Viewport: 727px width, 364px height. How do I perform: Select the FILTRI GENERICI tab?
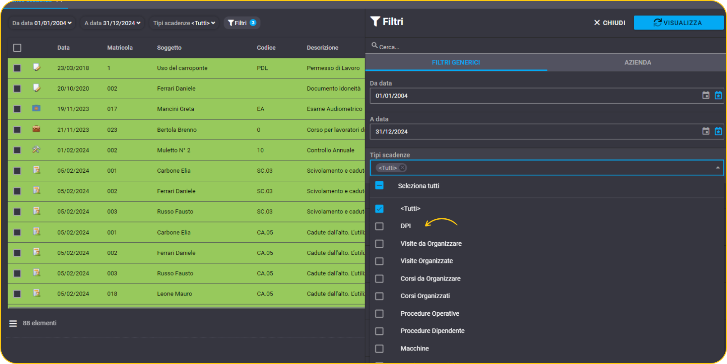(456, 62)
